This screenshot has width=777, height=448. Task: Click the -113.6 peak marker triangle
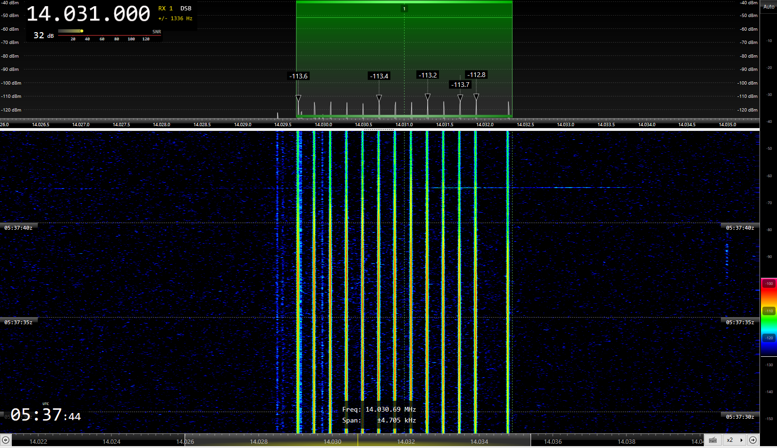click(298, 98)
